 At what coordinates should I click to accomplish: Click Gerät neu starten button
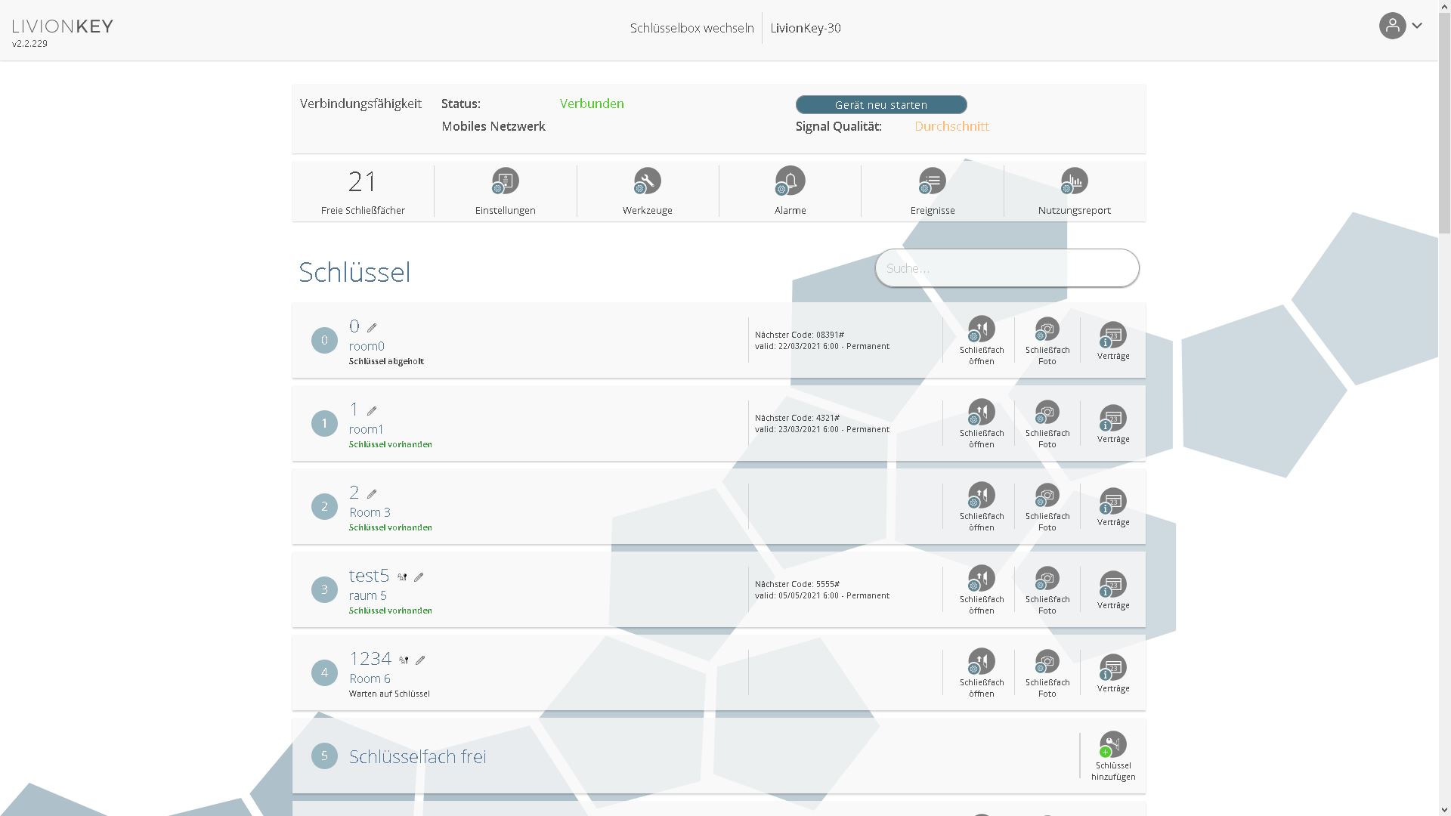tap(880, 104)
